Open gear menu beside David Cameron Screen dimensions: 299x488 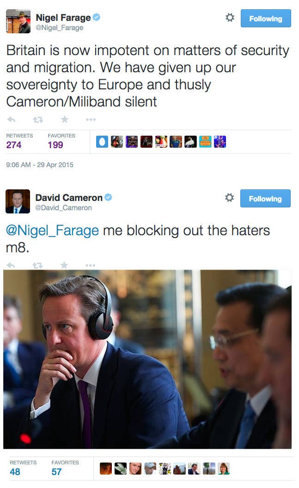[230, 198]
